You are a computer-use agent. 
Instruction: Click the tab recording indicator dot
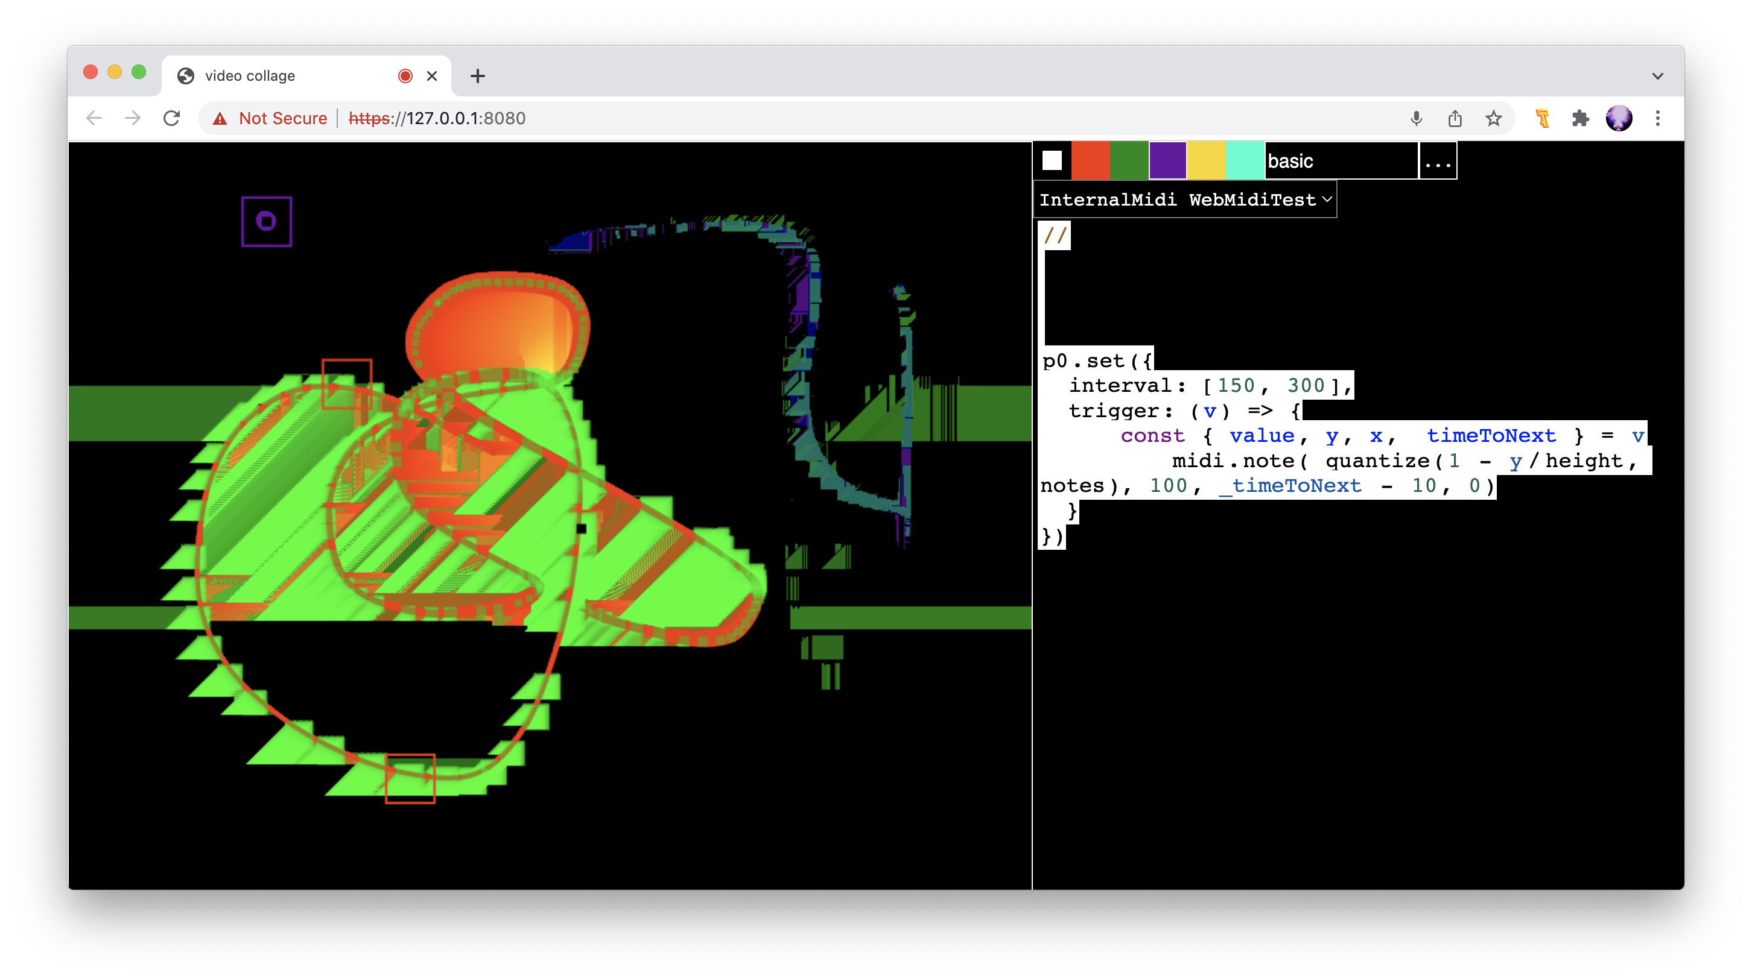(405, 76)
